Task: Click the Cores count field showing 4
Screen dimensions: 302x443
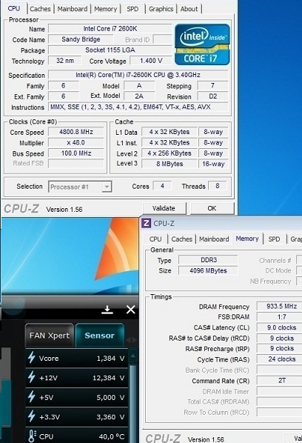Action: 162,186
